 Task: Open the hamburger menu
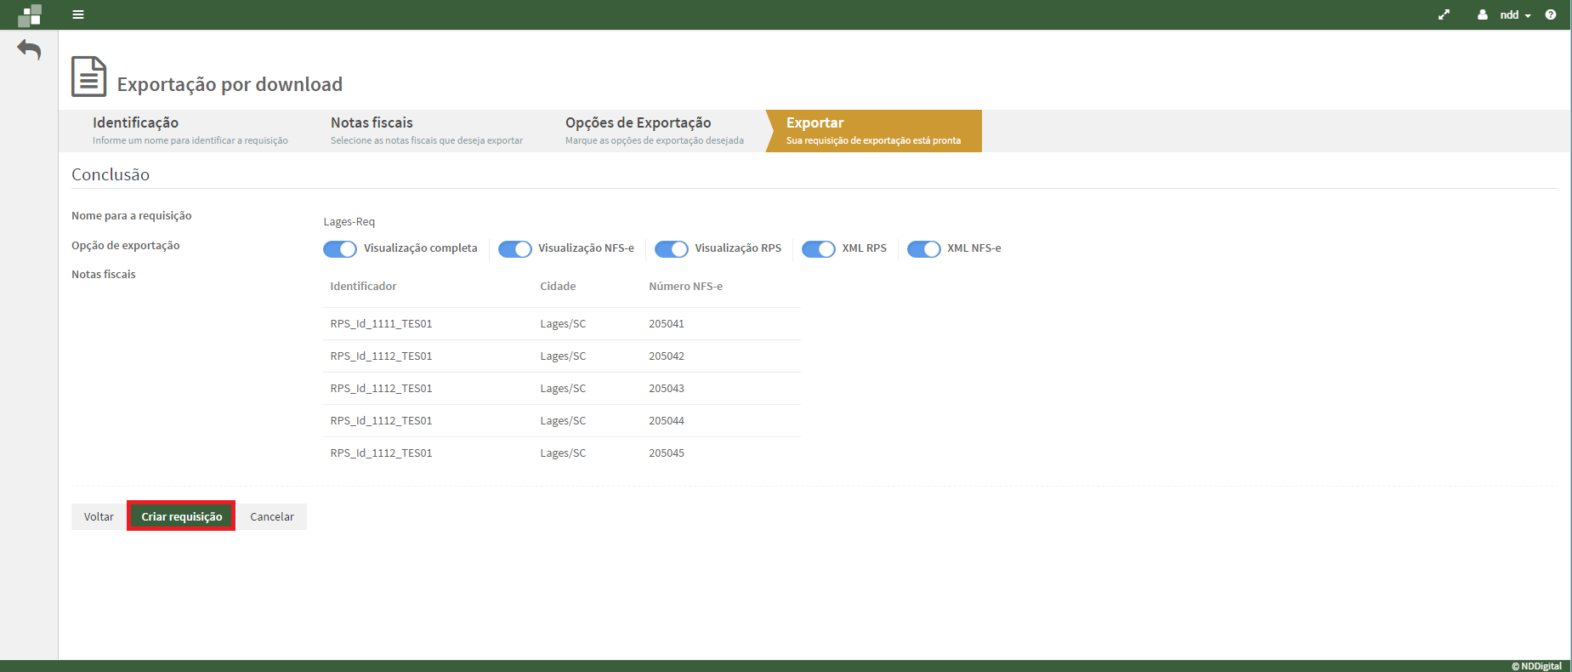click(78, 14)
